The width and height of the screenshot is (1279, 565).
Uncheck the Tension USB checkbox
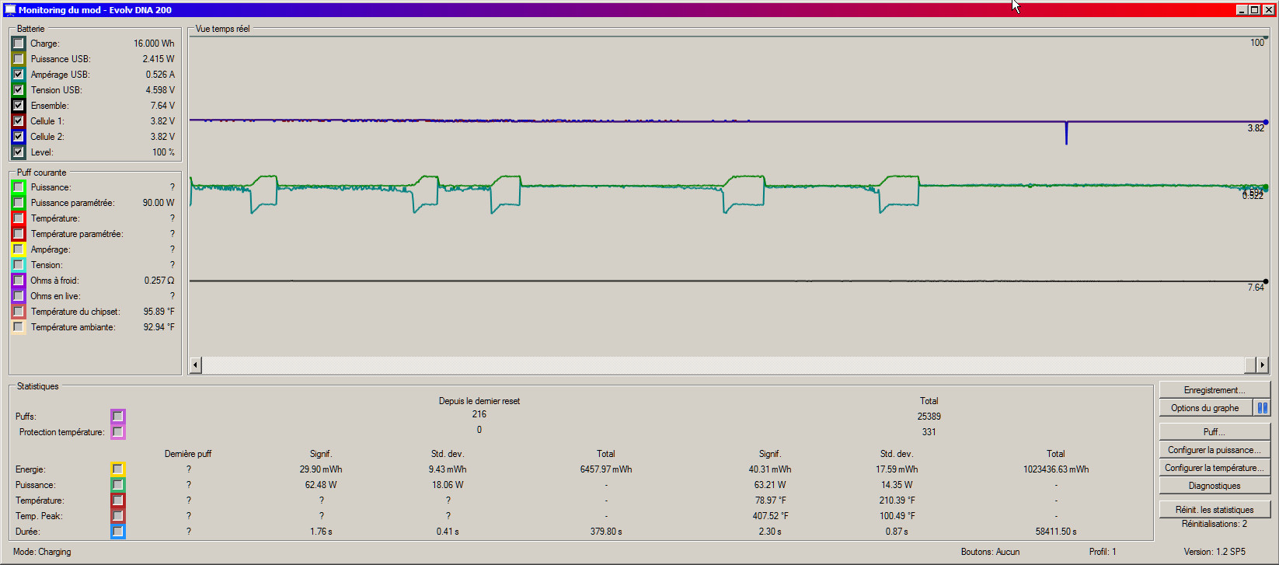click(19, 90)
